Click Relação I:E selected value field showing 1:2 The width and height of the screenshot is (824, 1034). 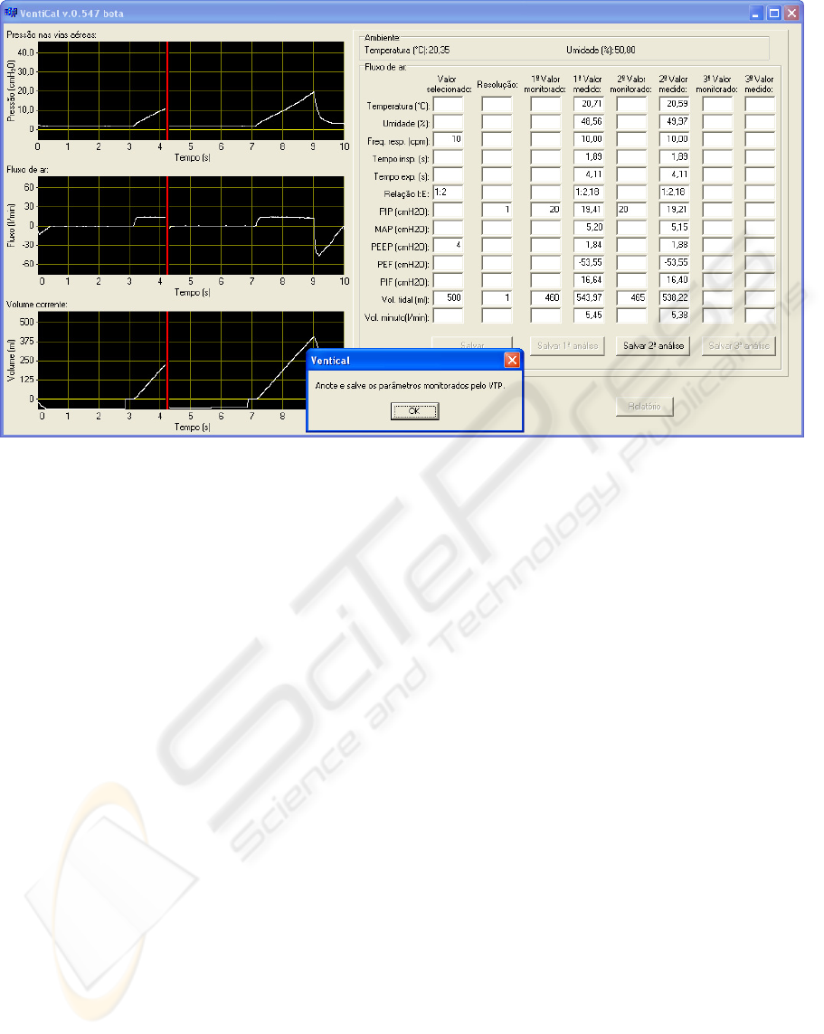[448, 193]
